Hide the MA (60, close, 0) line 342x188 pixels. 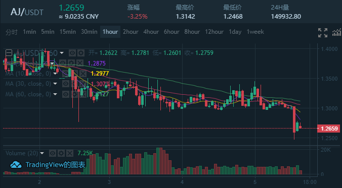66,94
